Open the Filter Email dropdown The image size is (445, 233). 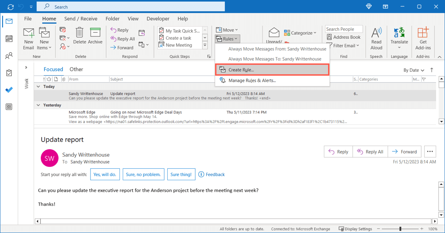pyautogui.click(x=343, y=45)
